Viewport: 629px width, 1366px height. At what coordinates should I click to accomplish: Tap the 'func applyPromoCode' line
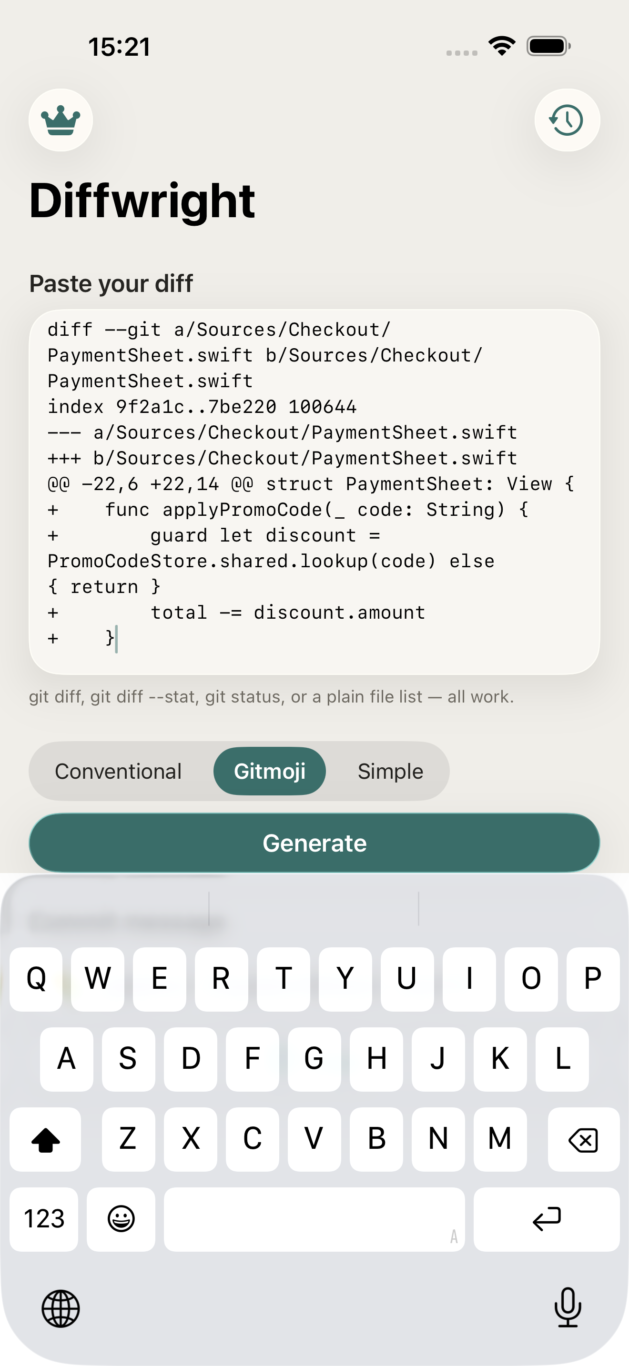click(x=316, y=509)
